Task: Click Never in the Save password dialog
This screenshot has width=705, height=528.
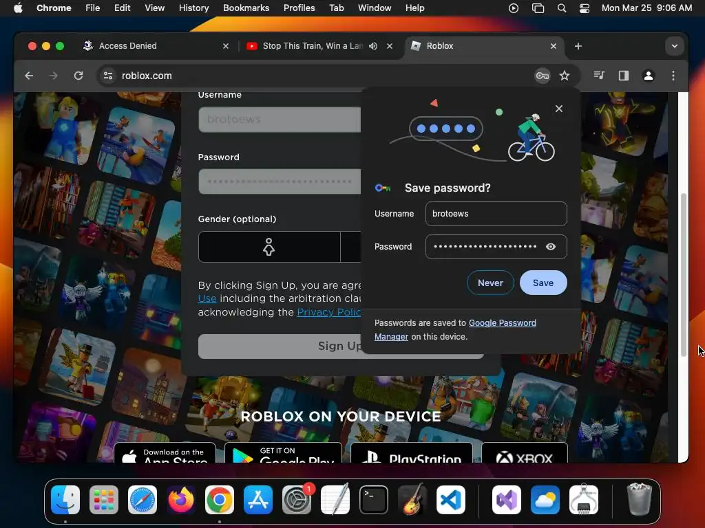Action: click(x=490, y=283)
